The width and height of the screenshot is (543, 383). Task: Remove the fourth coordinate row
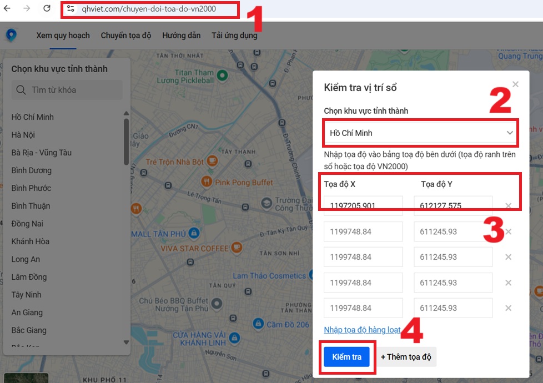coord(509,283)
